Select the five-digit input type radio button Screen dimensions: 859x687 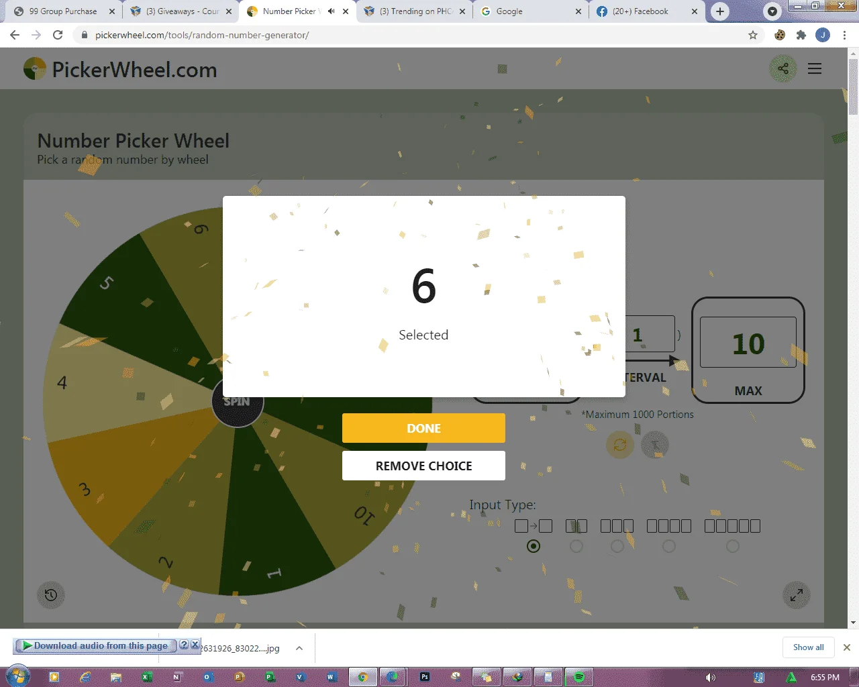(733, 546)
